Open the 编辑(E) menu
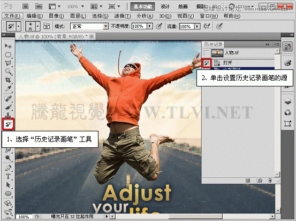 pyautogui.click(x=35, y=16)
